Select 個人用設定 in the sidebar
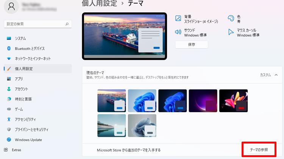This screenshot has height=159, width=284. coord(37,69)
